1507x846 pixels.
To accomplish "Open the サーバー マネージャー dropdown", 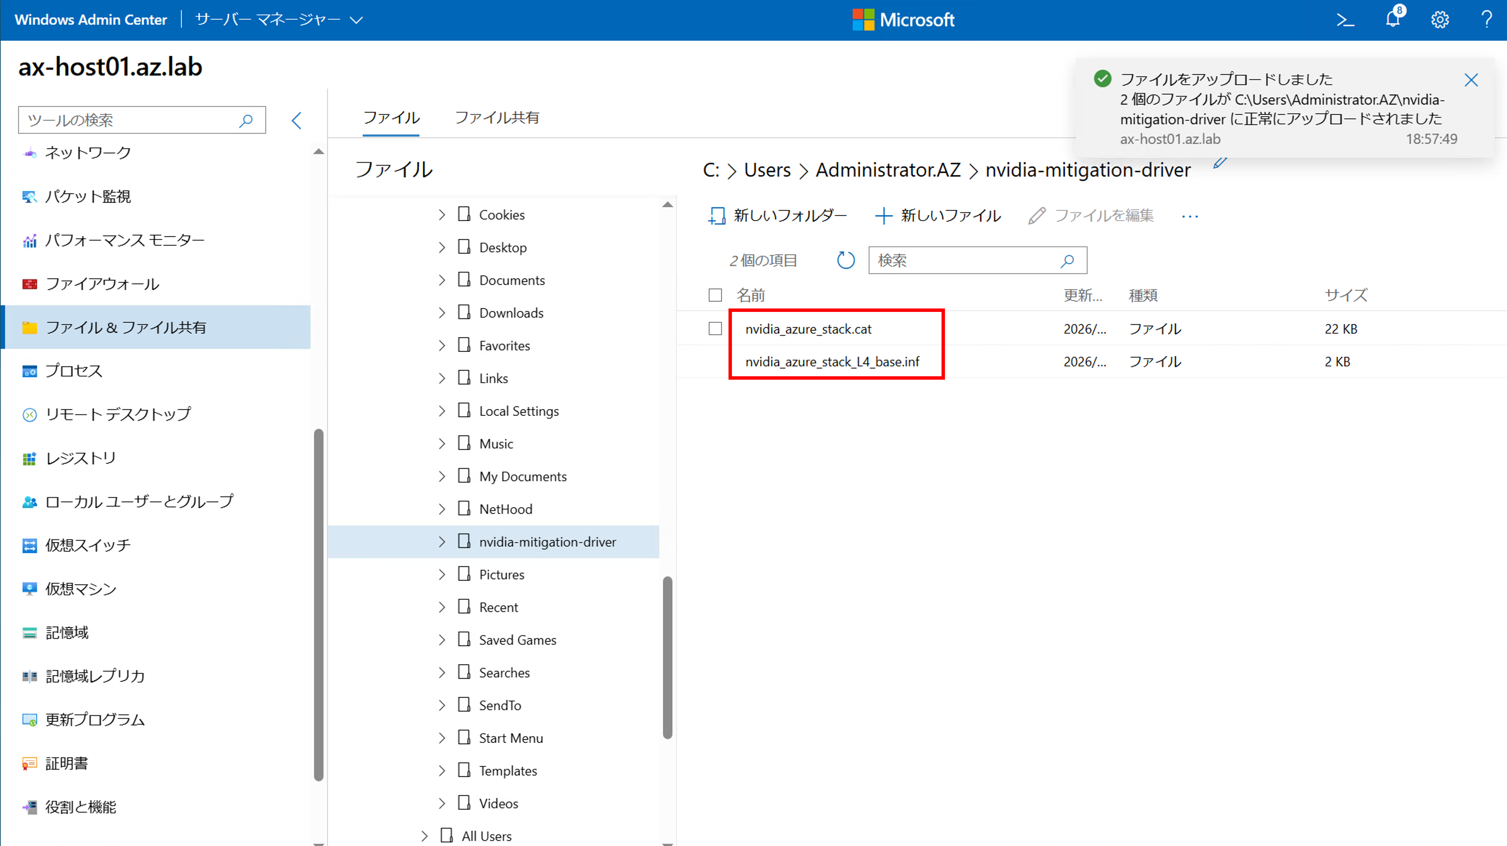I will 279,20.
